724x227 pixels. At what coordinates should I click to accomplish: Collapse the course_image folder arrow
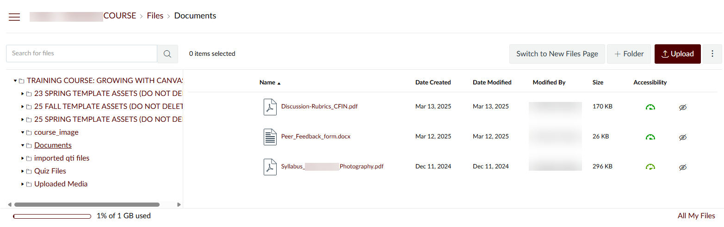coord(23,132)
